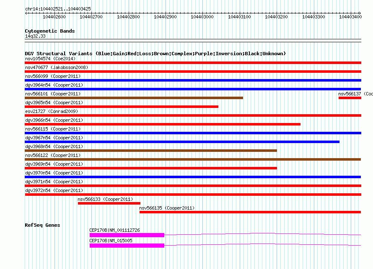Select nsv566135 (Cooper2011) label

click(167, 208)
